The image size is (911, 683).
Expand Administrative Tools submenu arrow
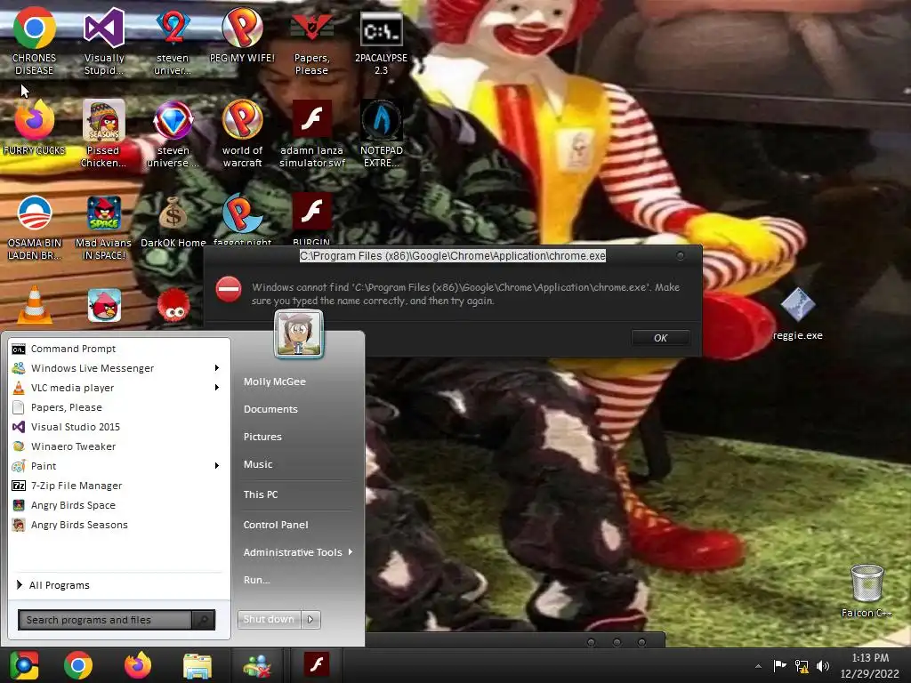tap(351, 551)
